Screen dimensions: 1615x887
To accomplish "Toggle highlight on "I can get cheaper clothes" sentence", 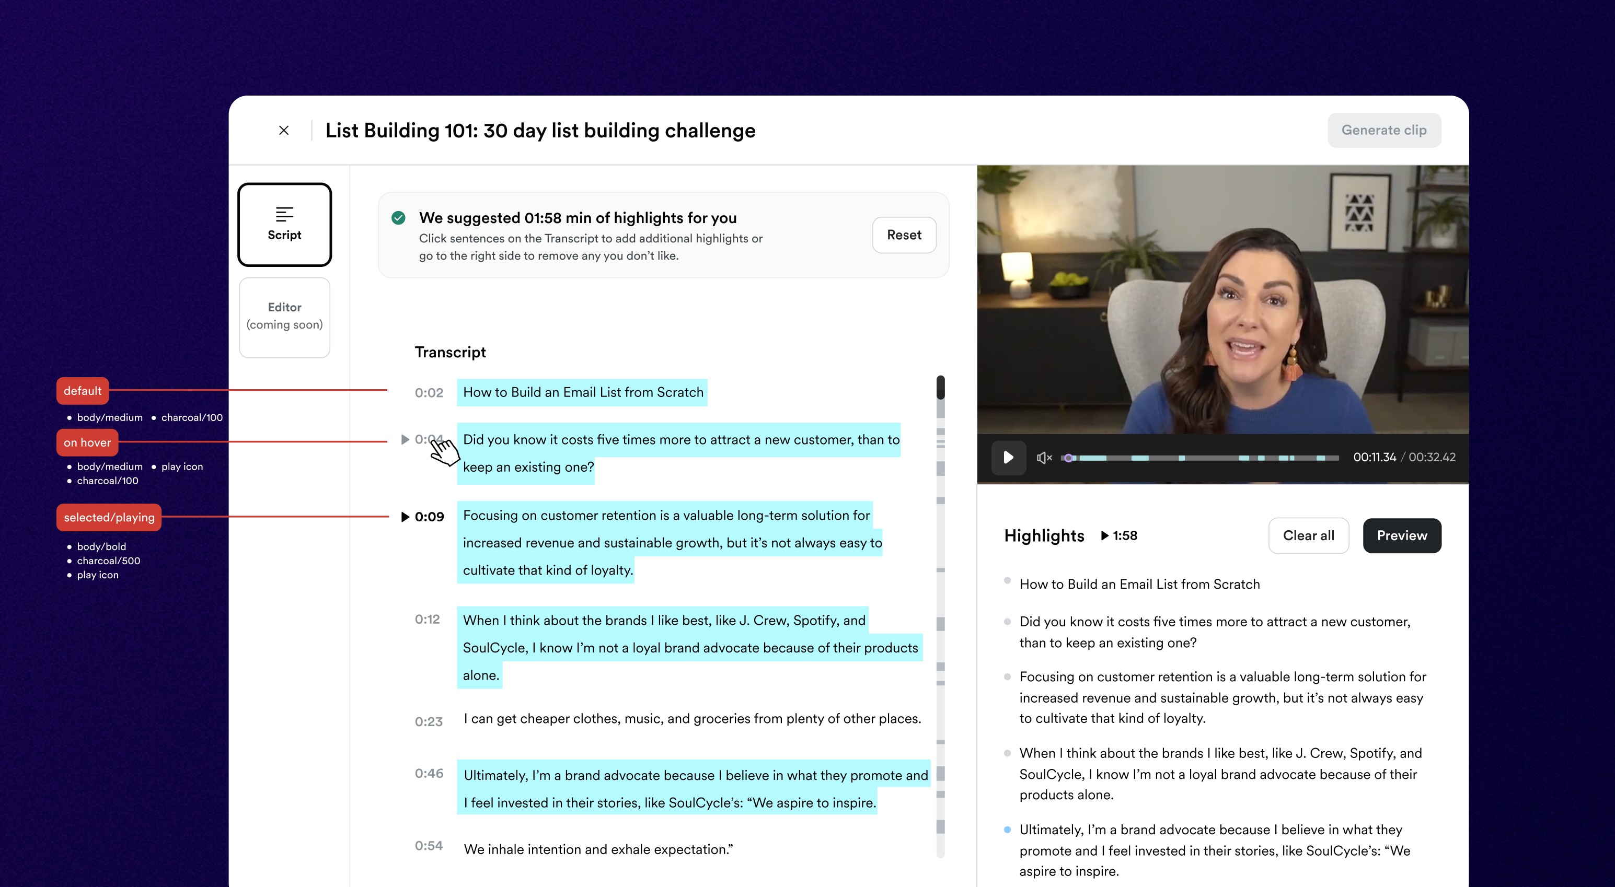I will 691,719.
